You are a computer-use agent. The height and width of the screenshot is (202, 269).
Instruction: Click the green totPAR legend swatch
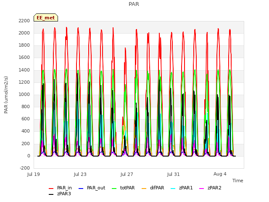(114, 189)
